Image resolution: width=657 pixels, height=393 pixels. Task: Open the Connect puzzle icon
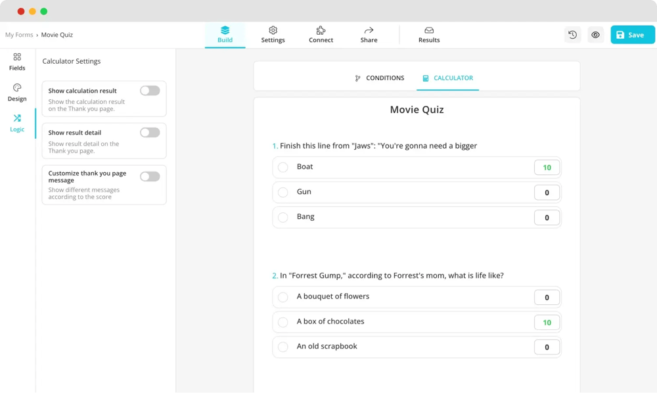click(x=321, y=30)
